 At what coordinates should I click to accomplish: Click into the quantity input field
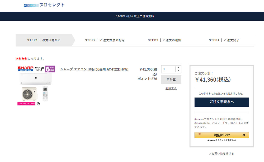(x=168, y=69)
